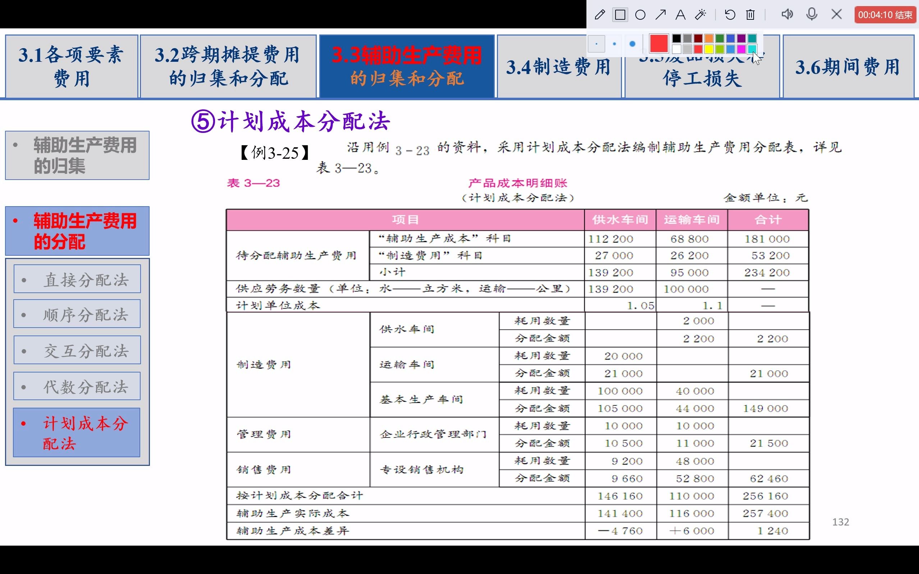The image size is (919, 574).
Task: Pick the light gray color swatch
Action: 687,49
